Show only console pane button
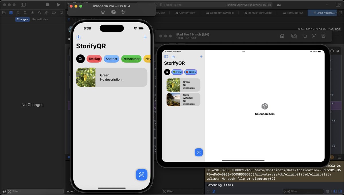Viewport: 344px width, 195px height. coord(340,191)
